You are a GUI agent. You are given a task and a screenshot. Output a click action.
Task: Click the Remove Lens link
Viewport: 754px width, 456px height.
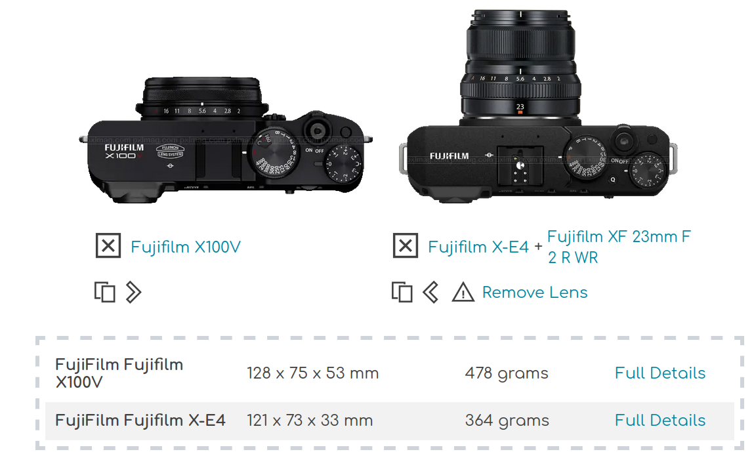click(x=535, y=293)
